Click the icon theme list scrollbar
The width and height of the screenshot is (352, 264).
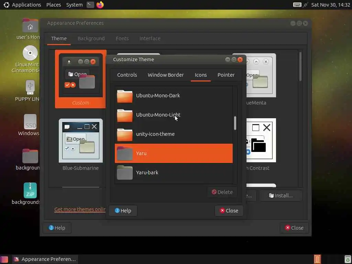[235, 123]
